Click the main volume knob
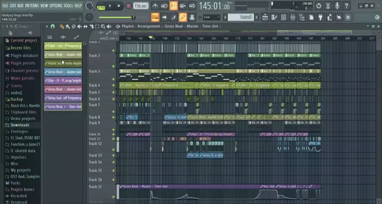Image resolution: width=382 pixels, height=204 pixels. pos(89,6)
